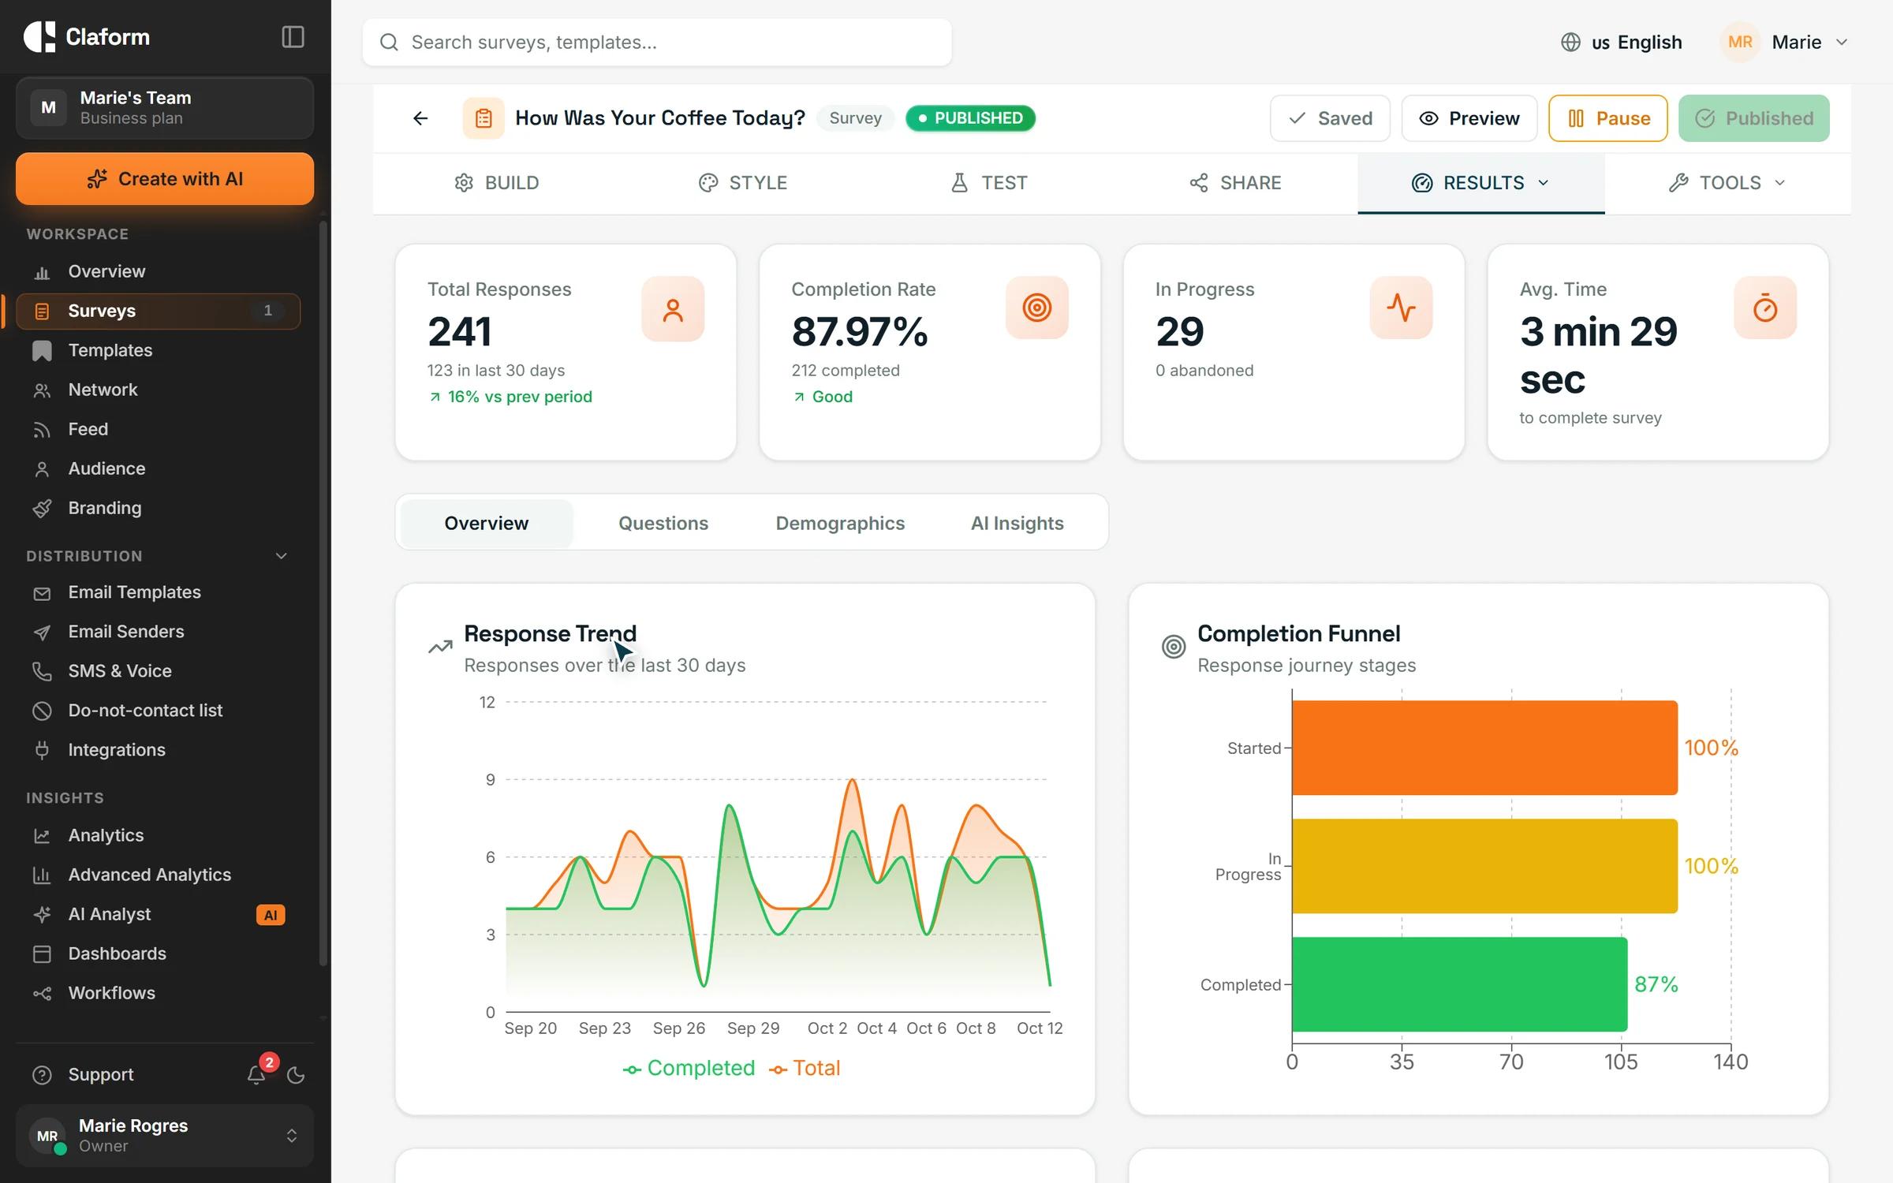Open Surveys in the workspace menu
Screen dimensions: 1893x1183
pos(158,311)
